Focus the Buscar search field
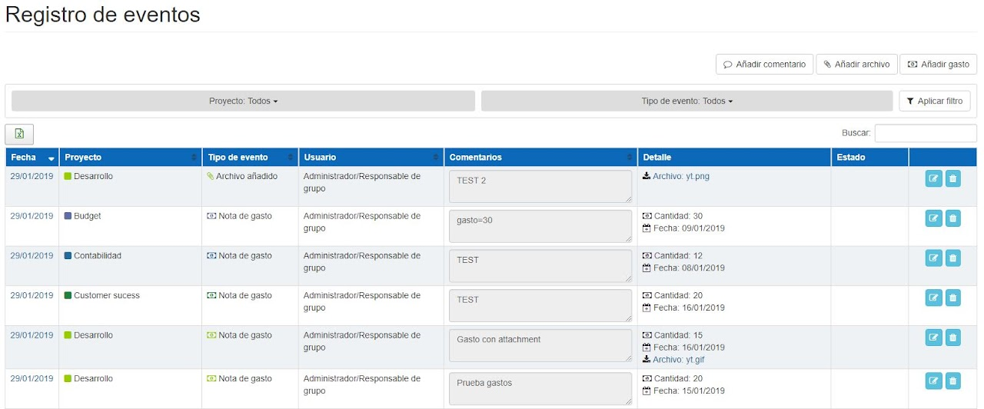This screenshot has width=984, height=409. pyautogui.click(x=925, y=133)
